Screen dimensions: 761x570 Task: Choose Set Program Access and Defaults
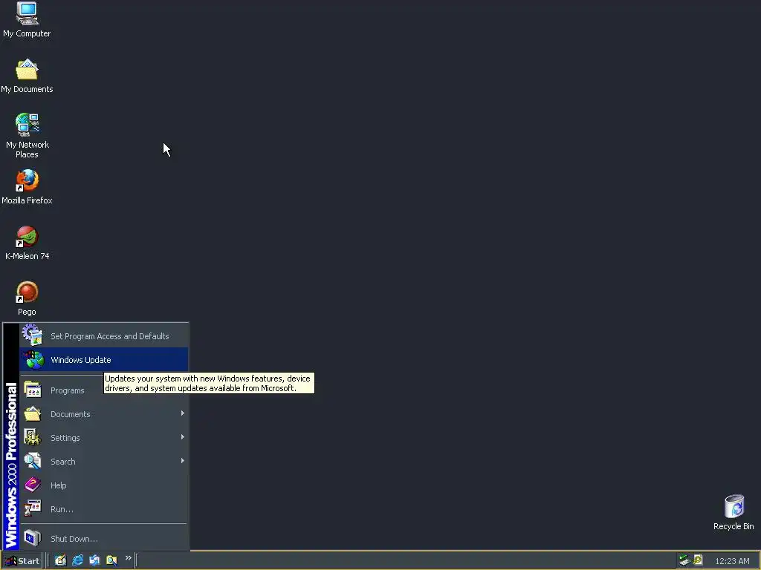pos(104,336)
